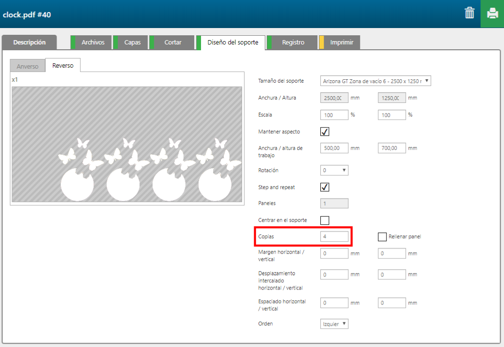Image resolution: width=504 pixels, height=347 pixels.
Task: Click the green printer icon
Action: [492, 13]
